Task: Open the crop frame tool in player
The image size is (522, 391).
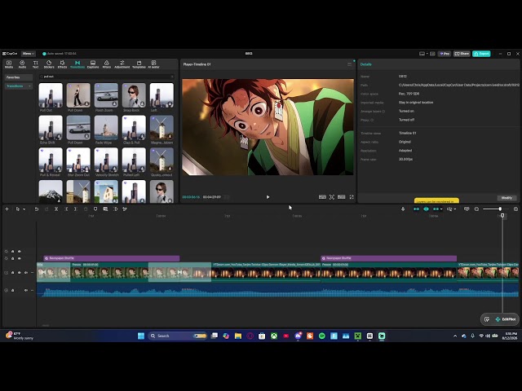Action: point(332,197)
